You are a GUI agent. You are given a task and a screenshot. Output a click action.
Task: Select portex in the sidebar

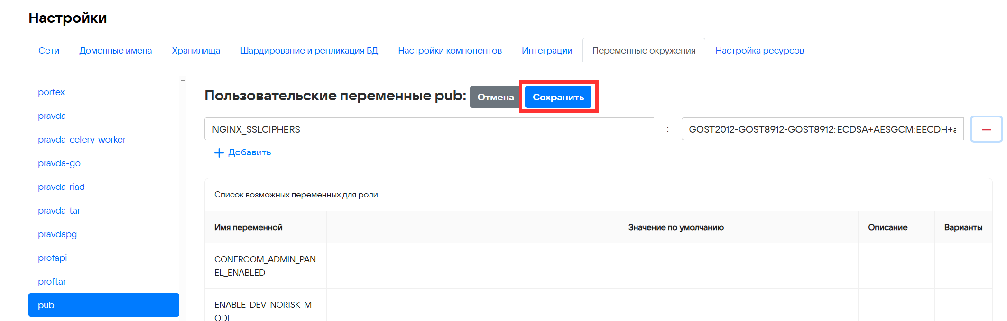(51, 92)
